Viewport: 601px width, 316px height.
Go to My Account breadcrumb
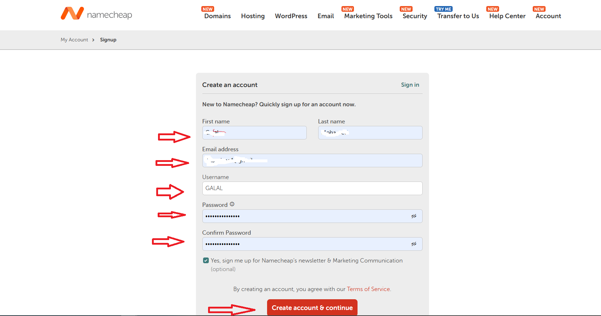pyautogui.click(x=74, y=40)
